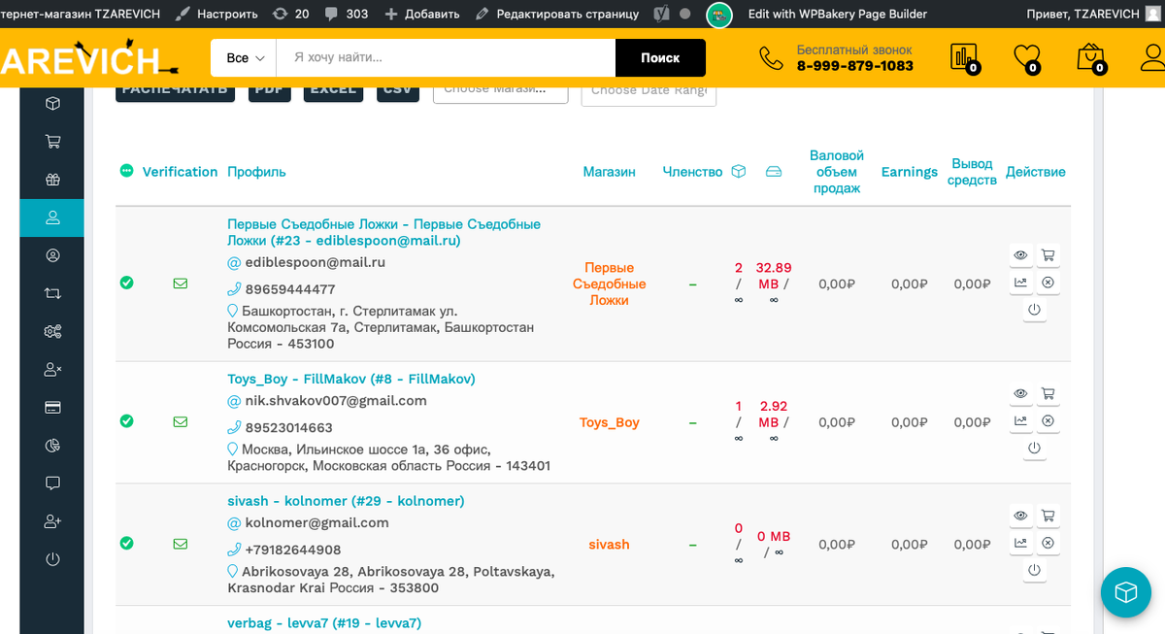The height and width of the screenshot is (634, 1165).
Task: Open the 'Все' category dropdown in search
Action: point(245,58)
